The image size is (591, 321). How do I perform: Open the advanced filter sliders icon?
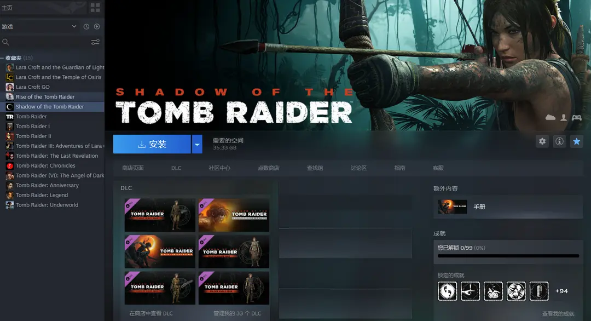95,42
